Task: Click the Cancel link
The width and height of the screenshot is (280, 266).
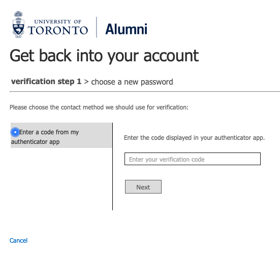Action: coord(18,241)
